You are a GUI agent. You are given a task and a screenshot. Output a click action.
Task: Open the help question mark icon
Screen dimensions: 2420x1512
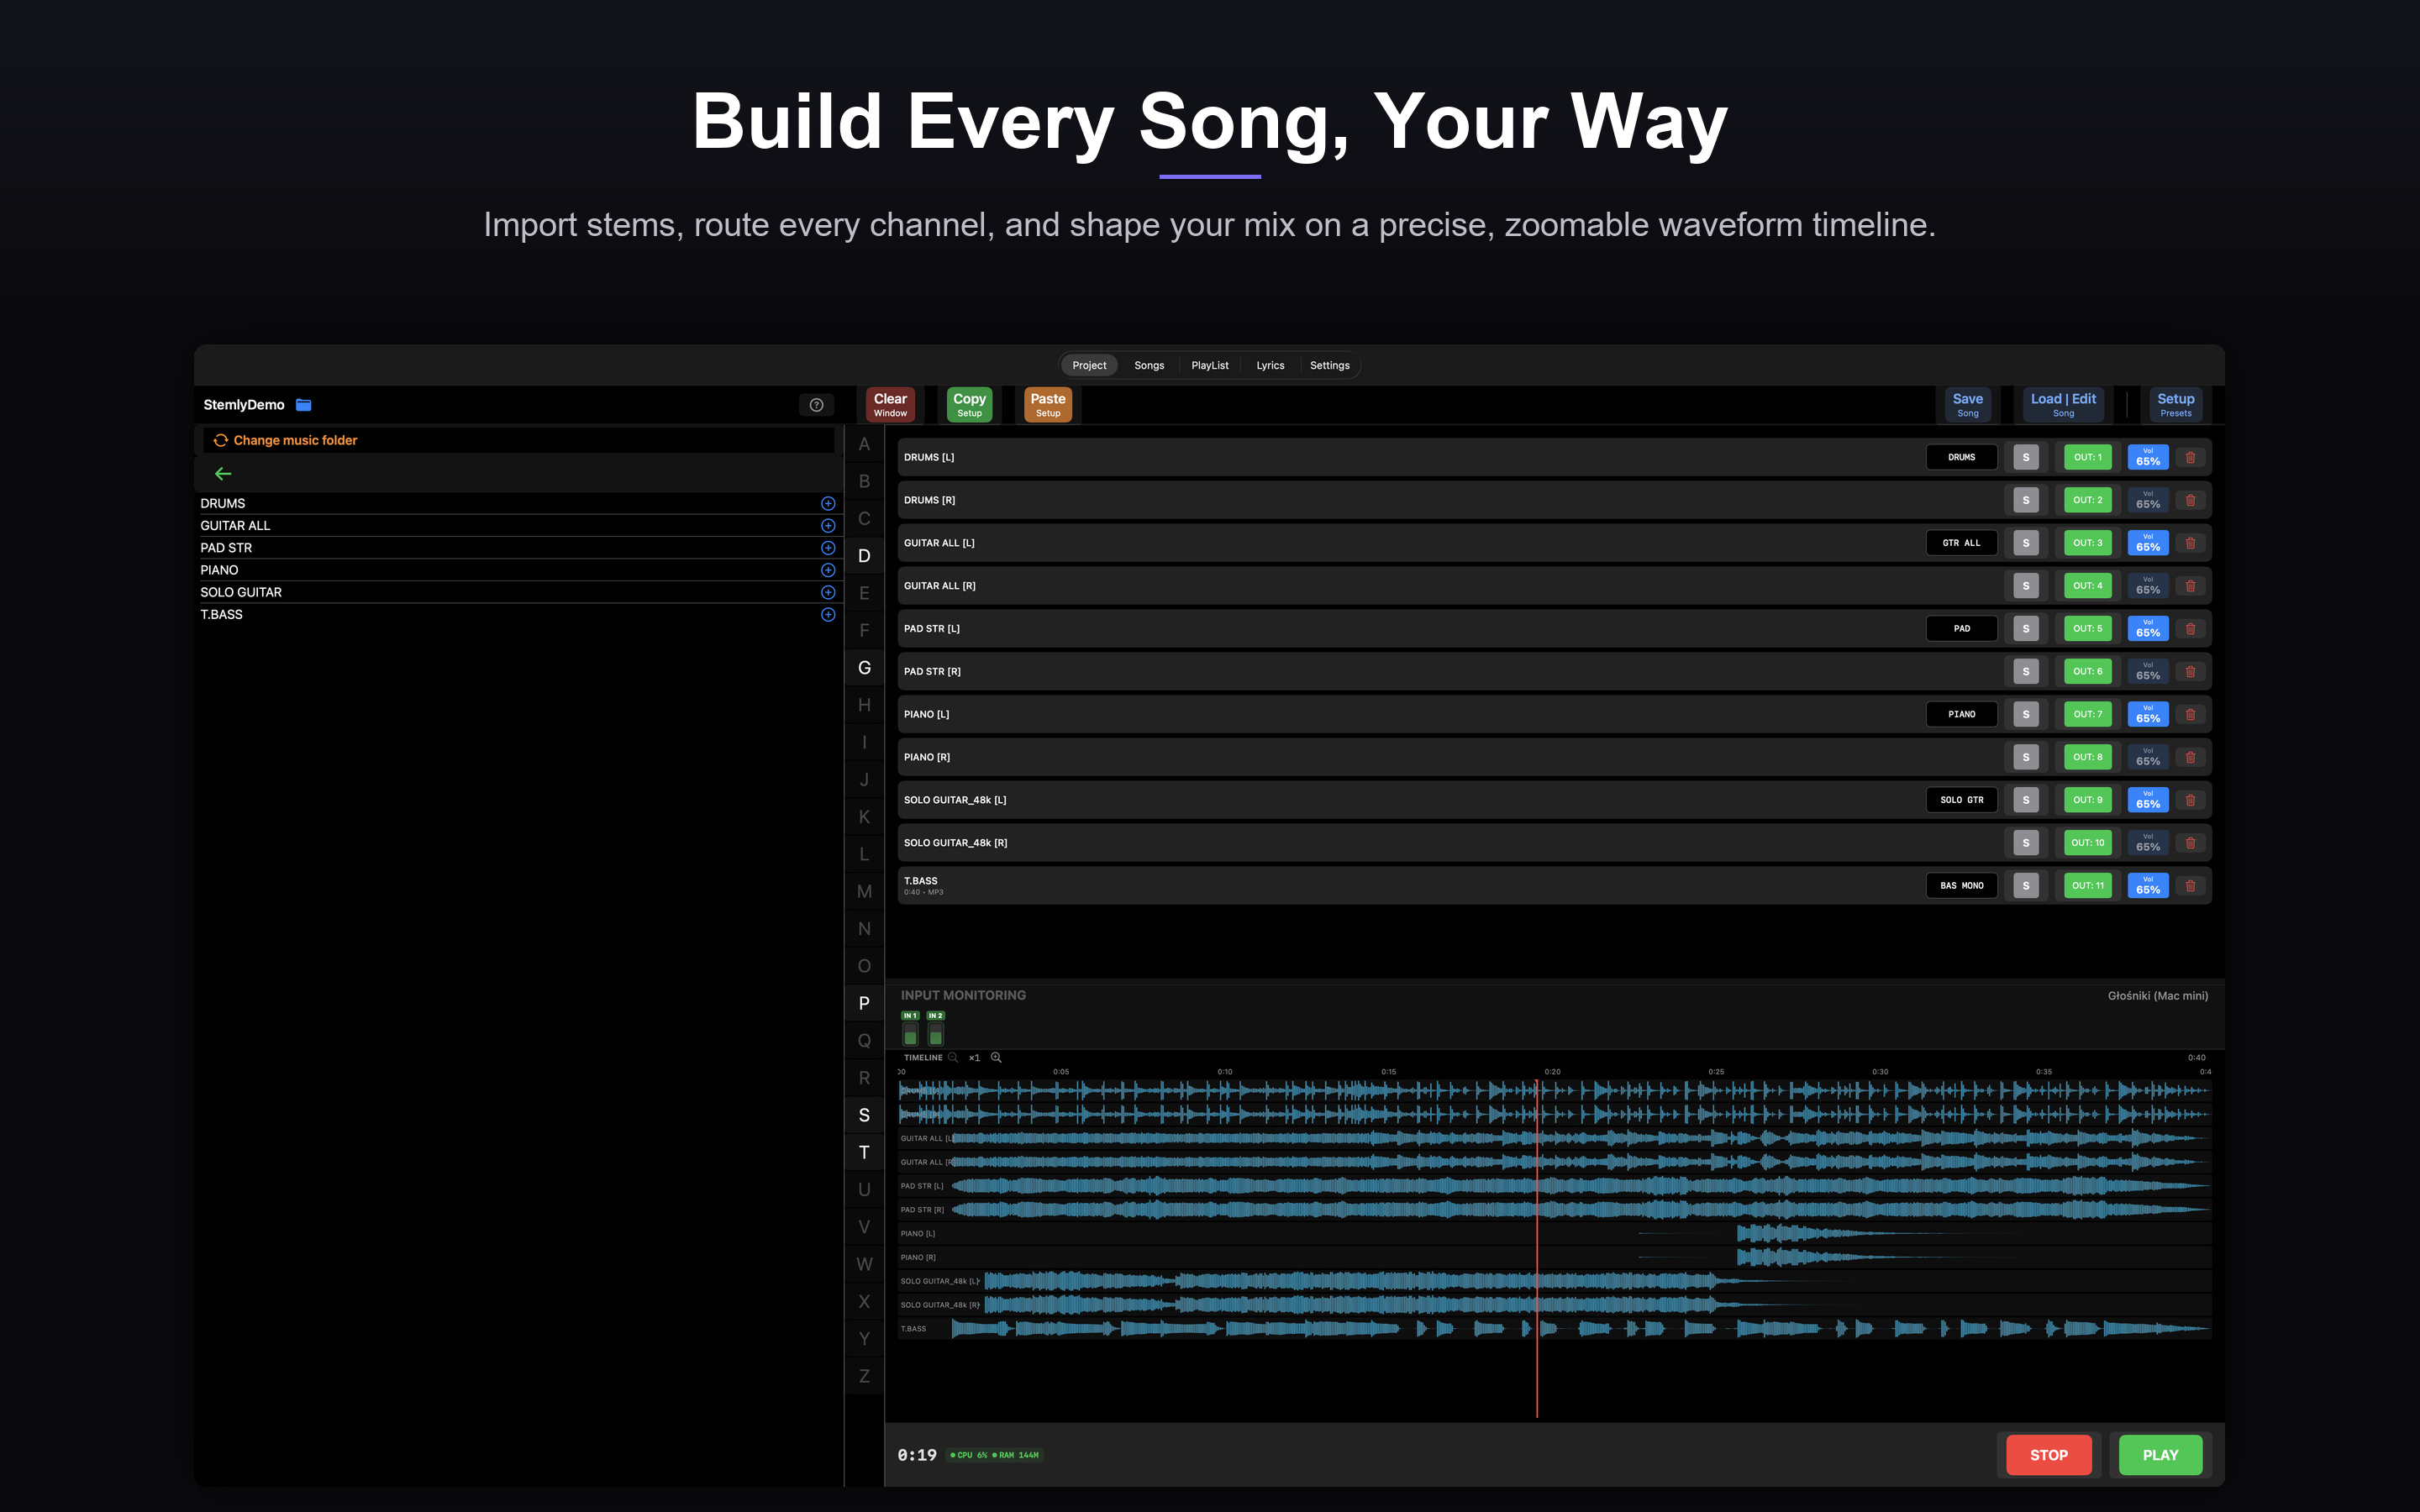816,405
